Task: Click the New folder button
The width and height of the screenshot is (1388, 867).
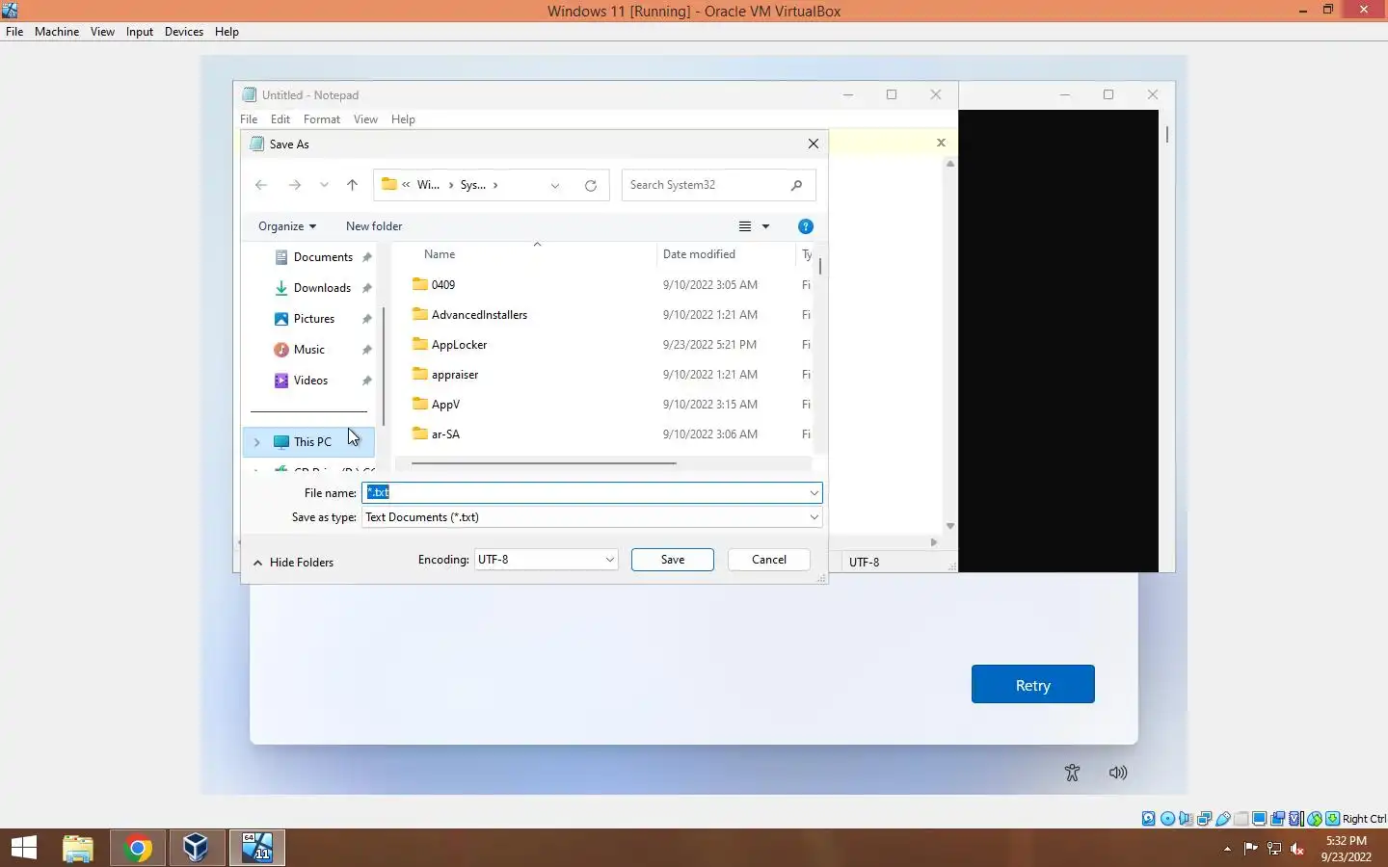Action: (x=374, y=226)
